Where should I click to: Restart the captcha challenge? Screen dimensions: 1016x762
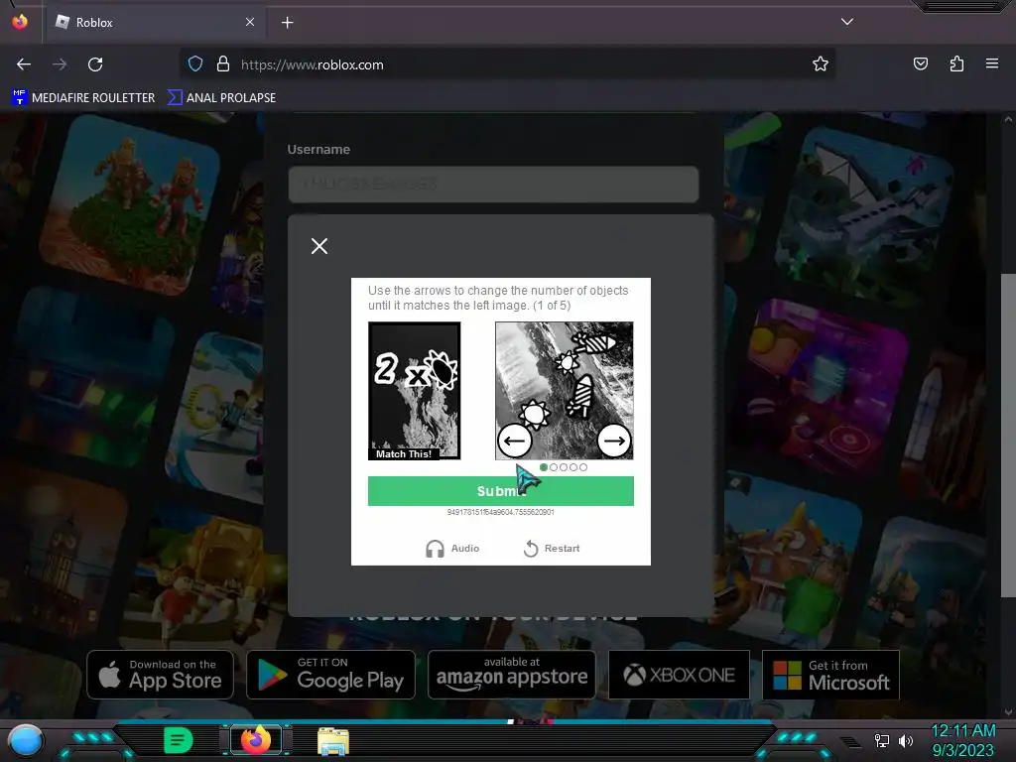(x=552, y=548)
